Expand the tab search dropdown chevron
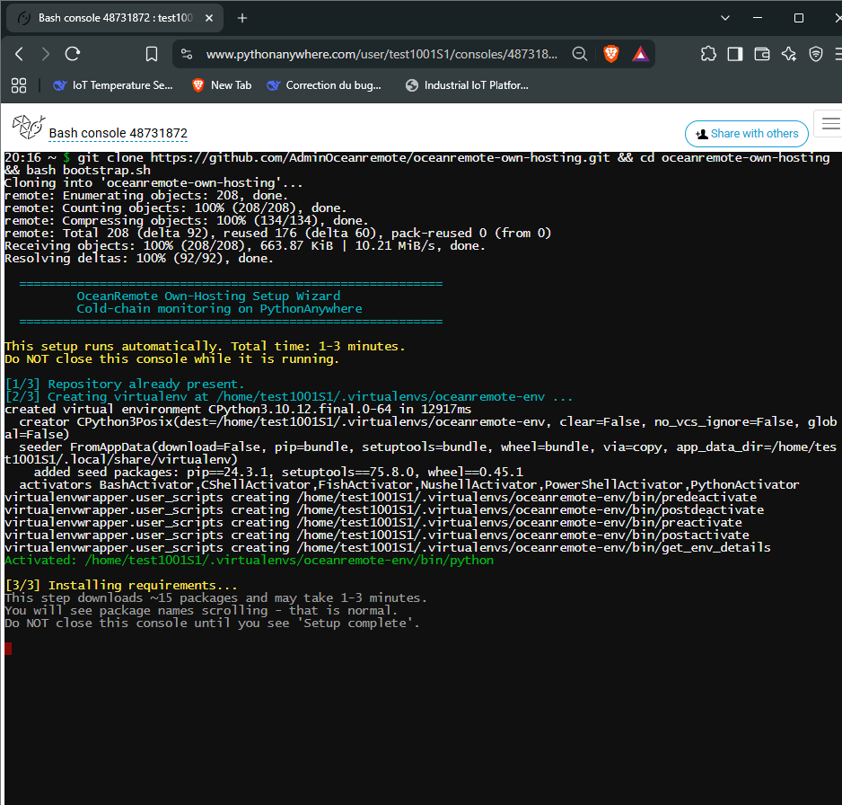Image resolution: width=842 pixels, height=805 pixels. pyautogui.click(x=725, y=18)
